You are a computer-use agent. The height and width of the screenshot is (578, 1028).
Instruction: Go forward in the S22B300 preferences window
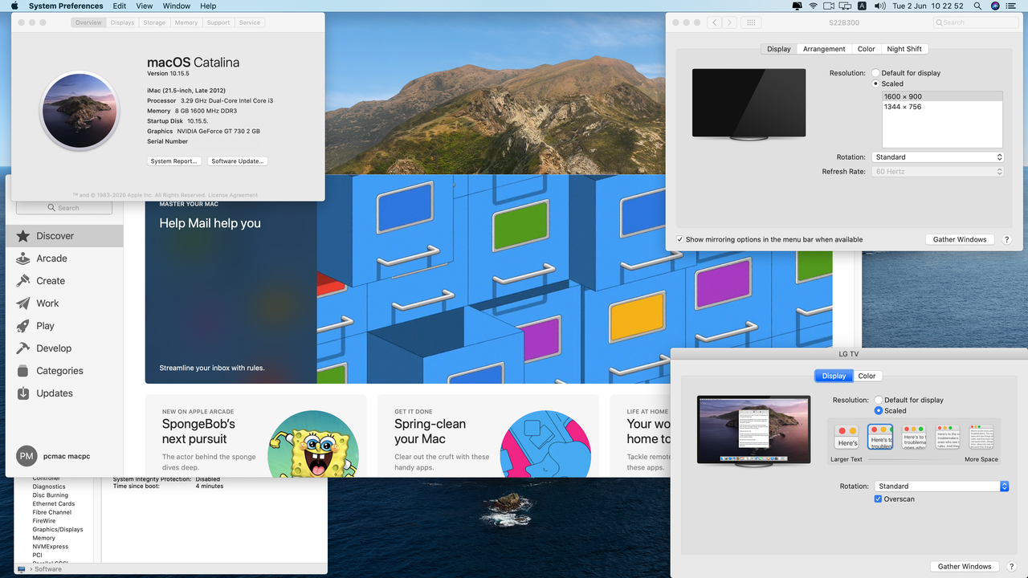click(x=728, y=22)
